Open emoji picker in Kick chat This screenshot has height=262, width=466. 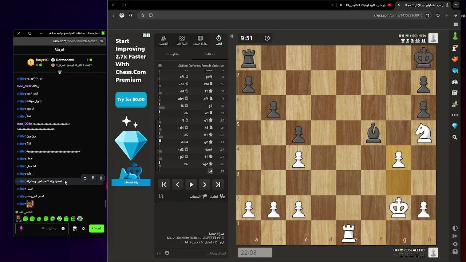click(63, 229)
